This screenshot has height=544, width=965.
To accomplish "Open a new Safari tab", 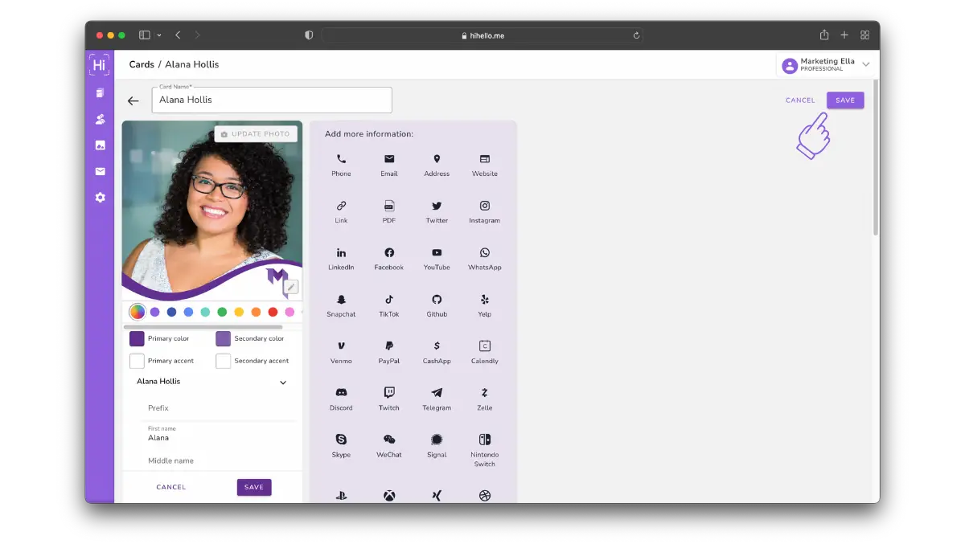I will (844, 35).
